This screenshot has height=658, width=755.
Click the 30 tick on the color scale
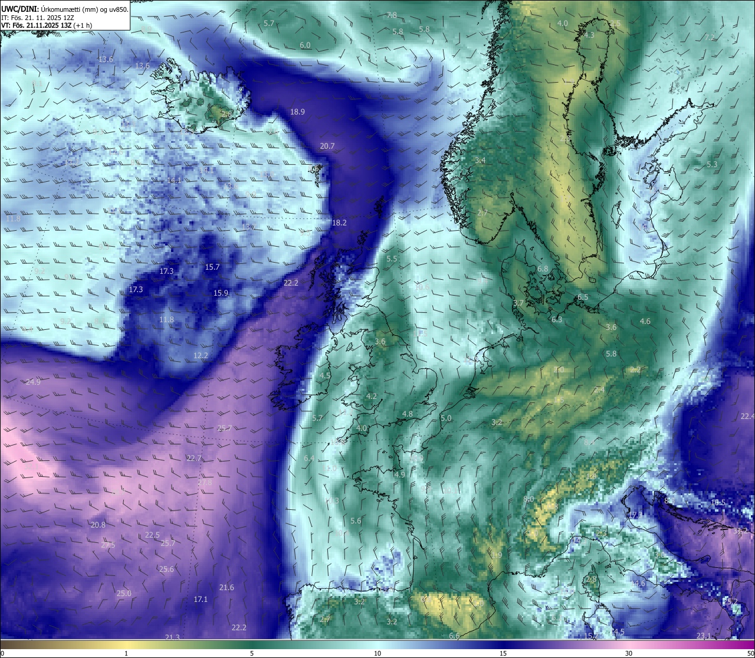[x=629, y=653]
